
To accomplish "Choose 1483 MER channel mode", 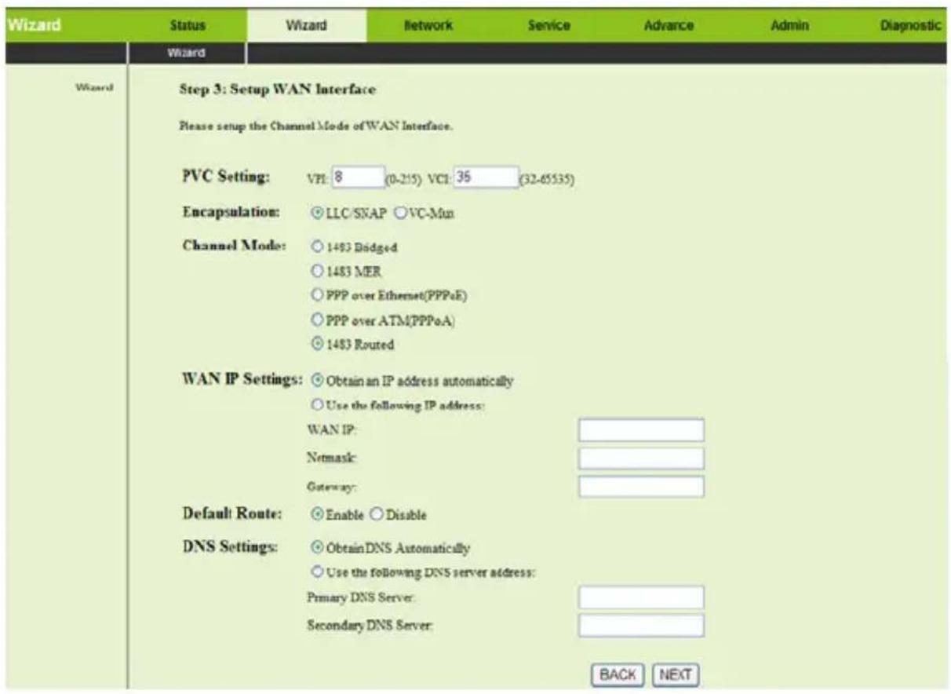I will click(x=317, y=272).
